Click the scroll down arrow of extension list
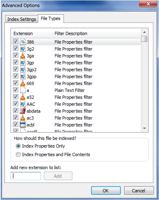The image size is (159, 200). 145,128
